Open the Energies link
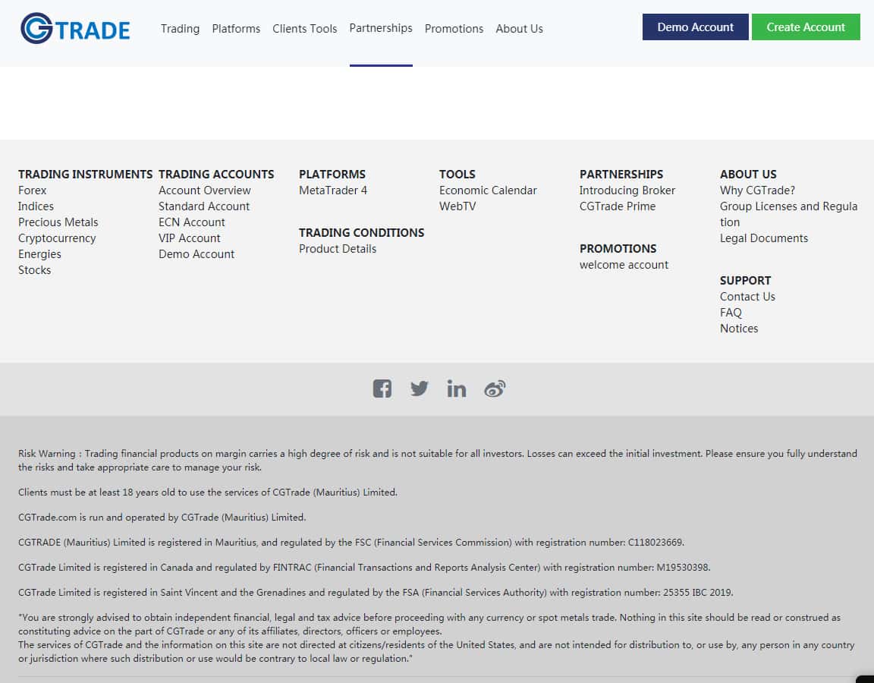This screenshot has height=683, width=874. click(39, 254)
